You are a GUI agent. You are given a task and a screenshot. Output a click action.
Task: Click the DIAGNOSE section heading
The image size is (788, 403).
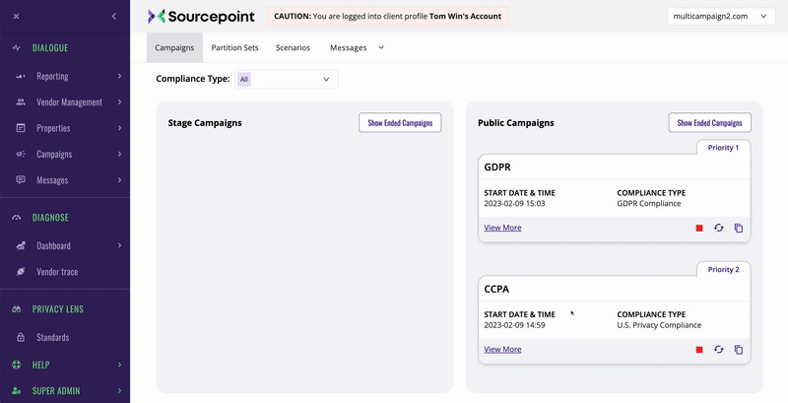click(x=50, y=218)
